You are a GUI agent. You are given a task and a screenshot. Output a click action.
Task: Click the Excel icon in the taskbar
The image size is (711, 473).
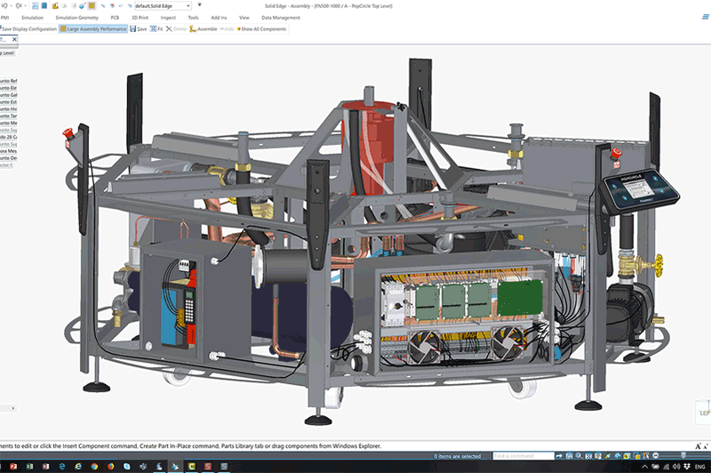point(29,466)
